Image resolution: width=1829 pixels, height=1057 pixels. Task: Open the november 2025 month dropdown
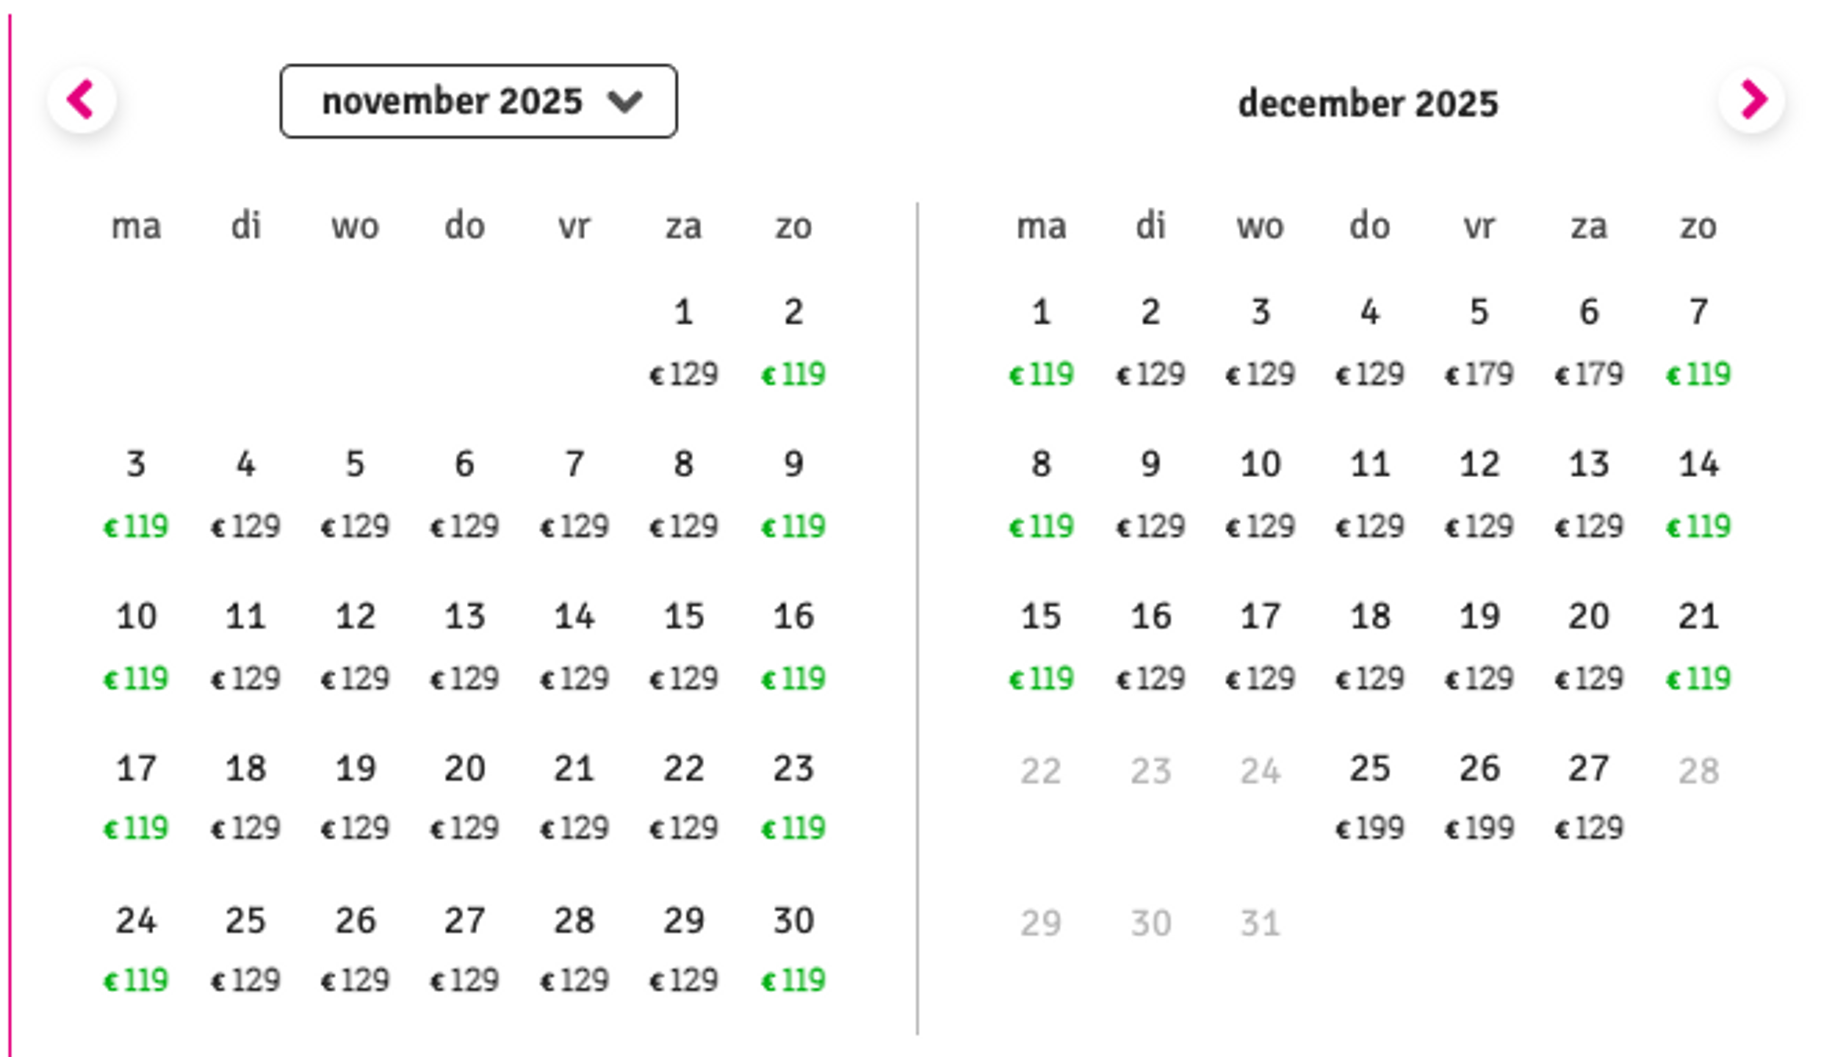[478, 101]
